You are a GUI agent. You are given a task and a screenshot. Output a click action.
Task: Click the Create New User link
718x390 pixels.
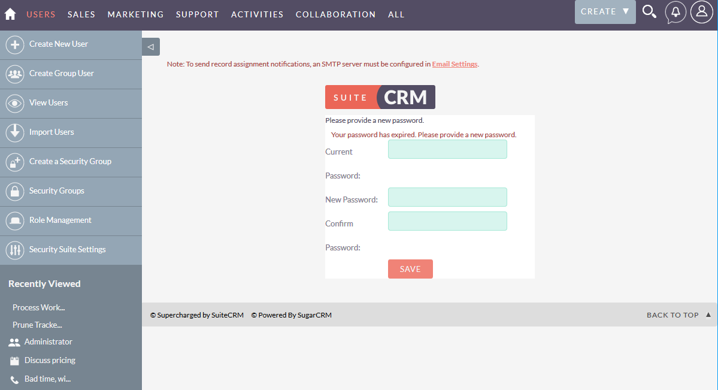tap(59, 44)
